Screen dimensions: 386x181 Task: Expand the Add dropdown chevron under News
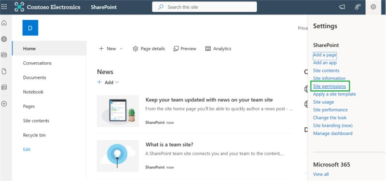(117, 82)
